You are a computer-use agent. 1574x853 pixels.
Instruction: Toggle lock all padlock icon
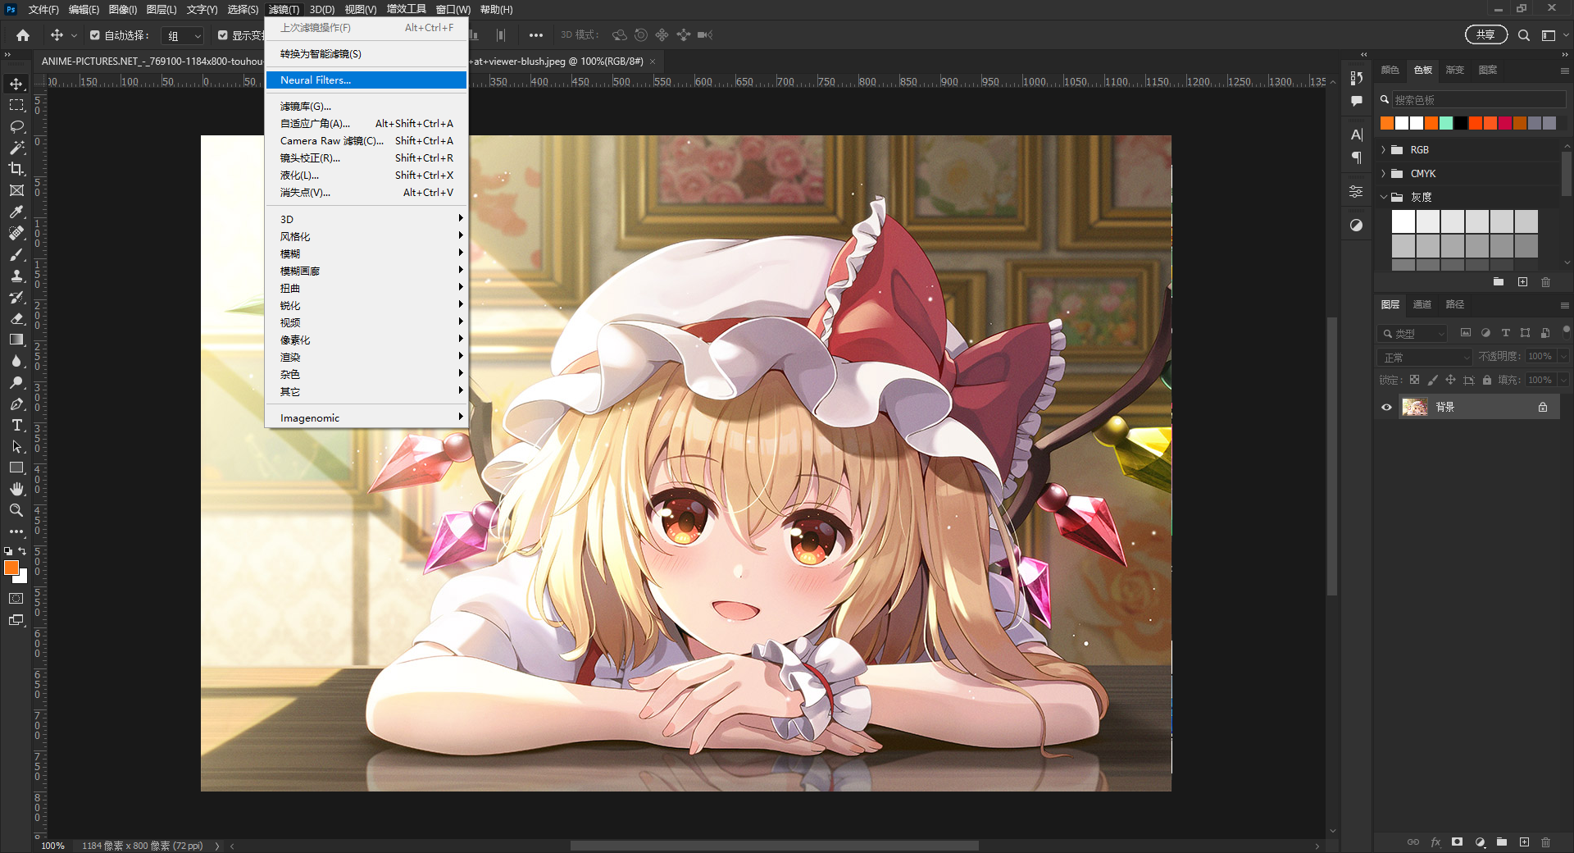pos(1487,380)
